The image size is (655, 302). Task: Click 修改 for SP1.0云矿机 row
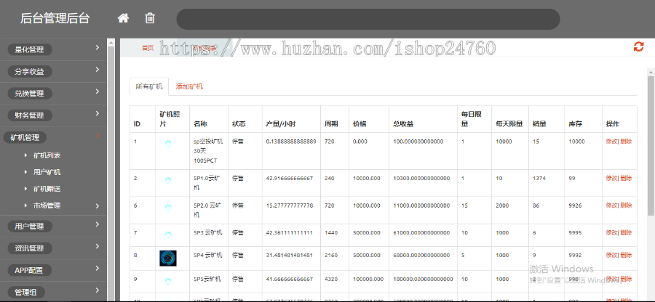tap(611, 178)
